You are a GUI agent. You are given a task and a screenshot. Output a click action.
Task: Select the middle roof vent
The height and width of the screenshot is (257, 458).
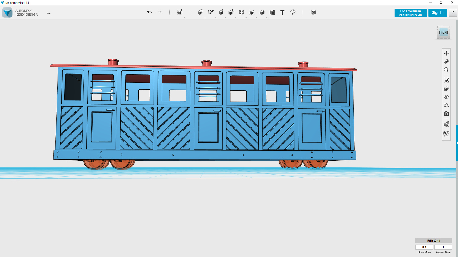(x=206, y=64)
